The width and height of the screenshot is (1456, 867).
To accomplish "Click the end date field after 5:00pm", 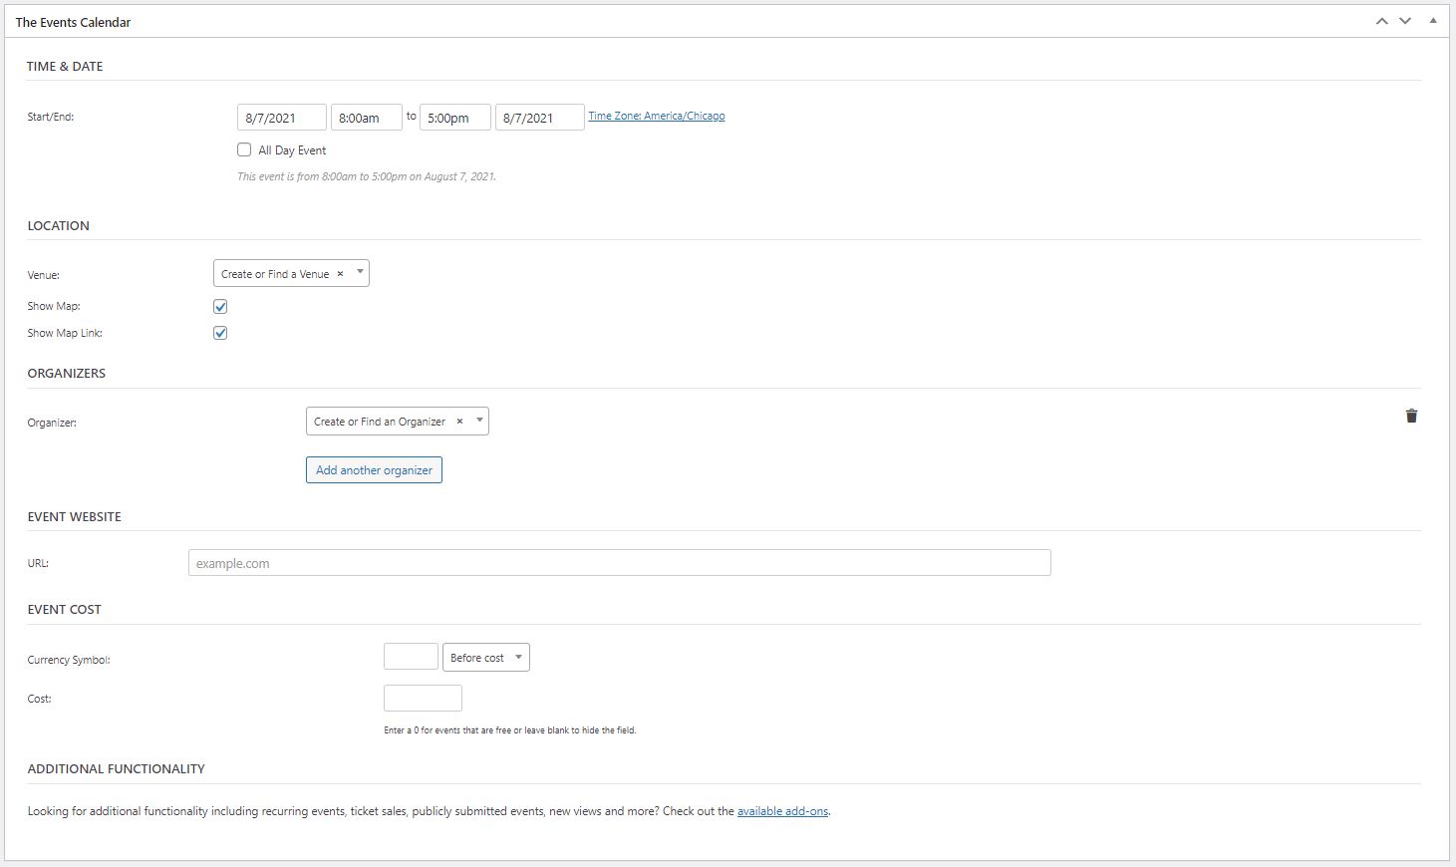I will point(540,118).
